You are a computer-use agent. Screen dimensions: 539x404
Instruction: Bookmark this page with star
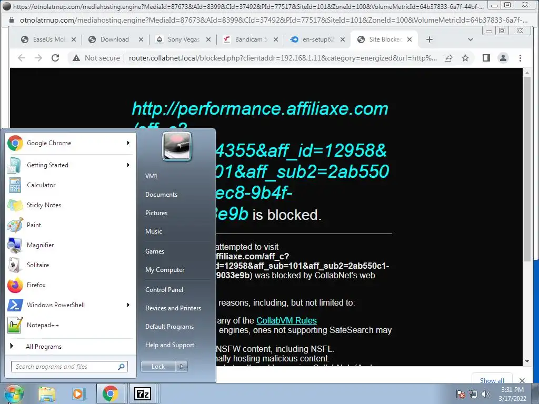pos(465,58)
